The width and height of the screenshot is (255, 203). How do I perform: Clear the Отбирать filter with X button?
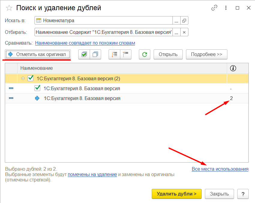click(184, 32)
